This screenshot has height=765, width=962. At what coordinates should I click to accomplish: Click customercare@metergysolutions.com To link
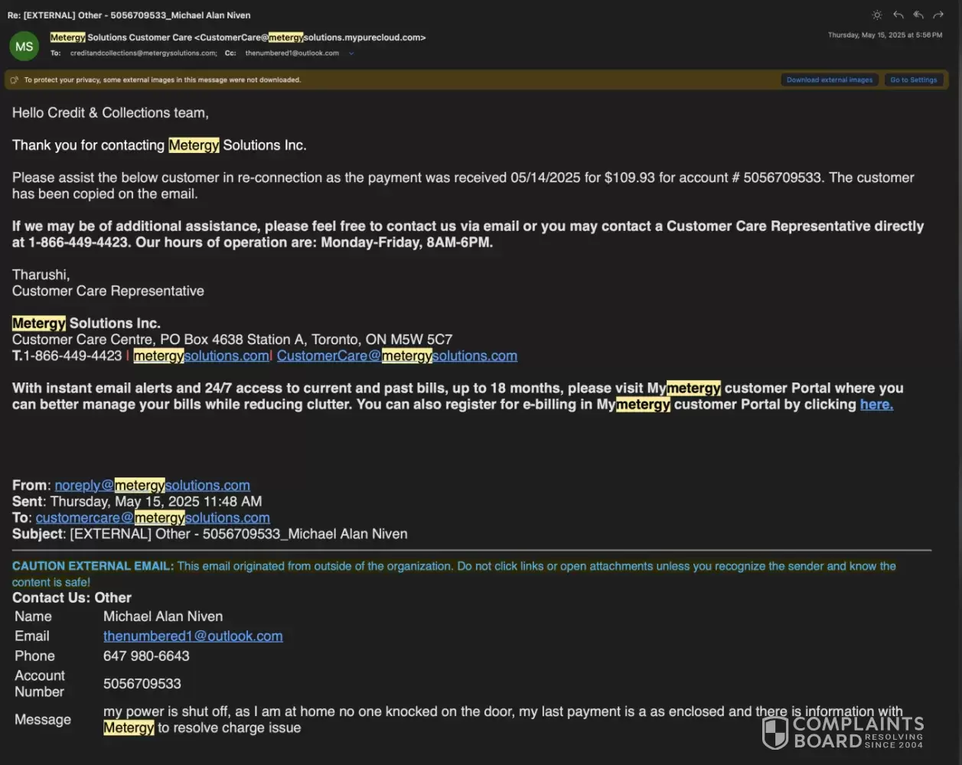coord(153,518)
